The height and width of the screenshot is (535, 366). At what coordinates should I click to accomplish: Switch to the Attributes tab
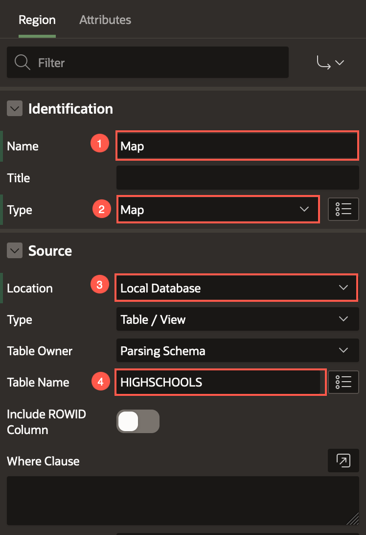(x=105, y=20)
